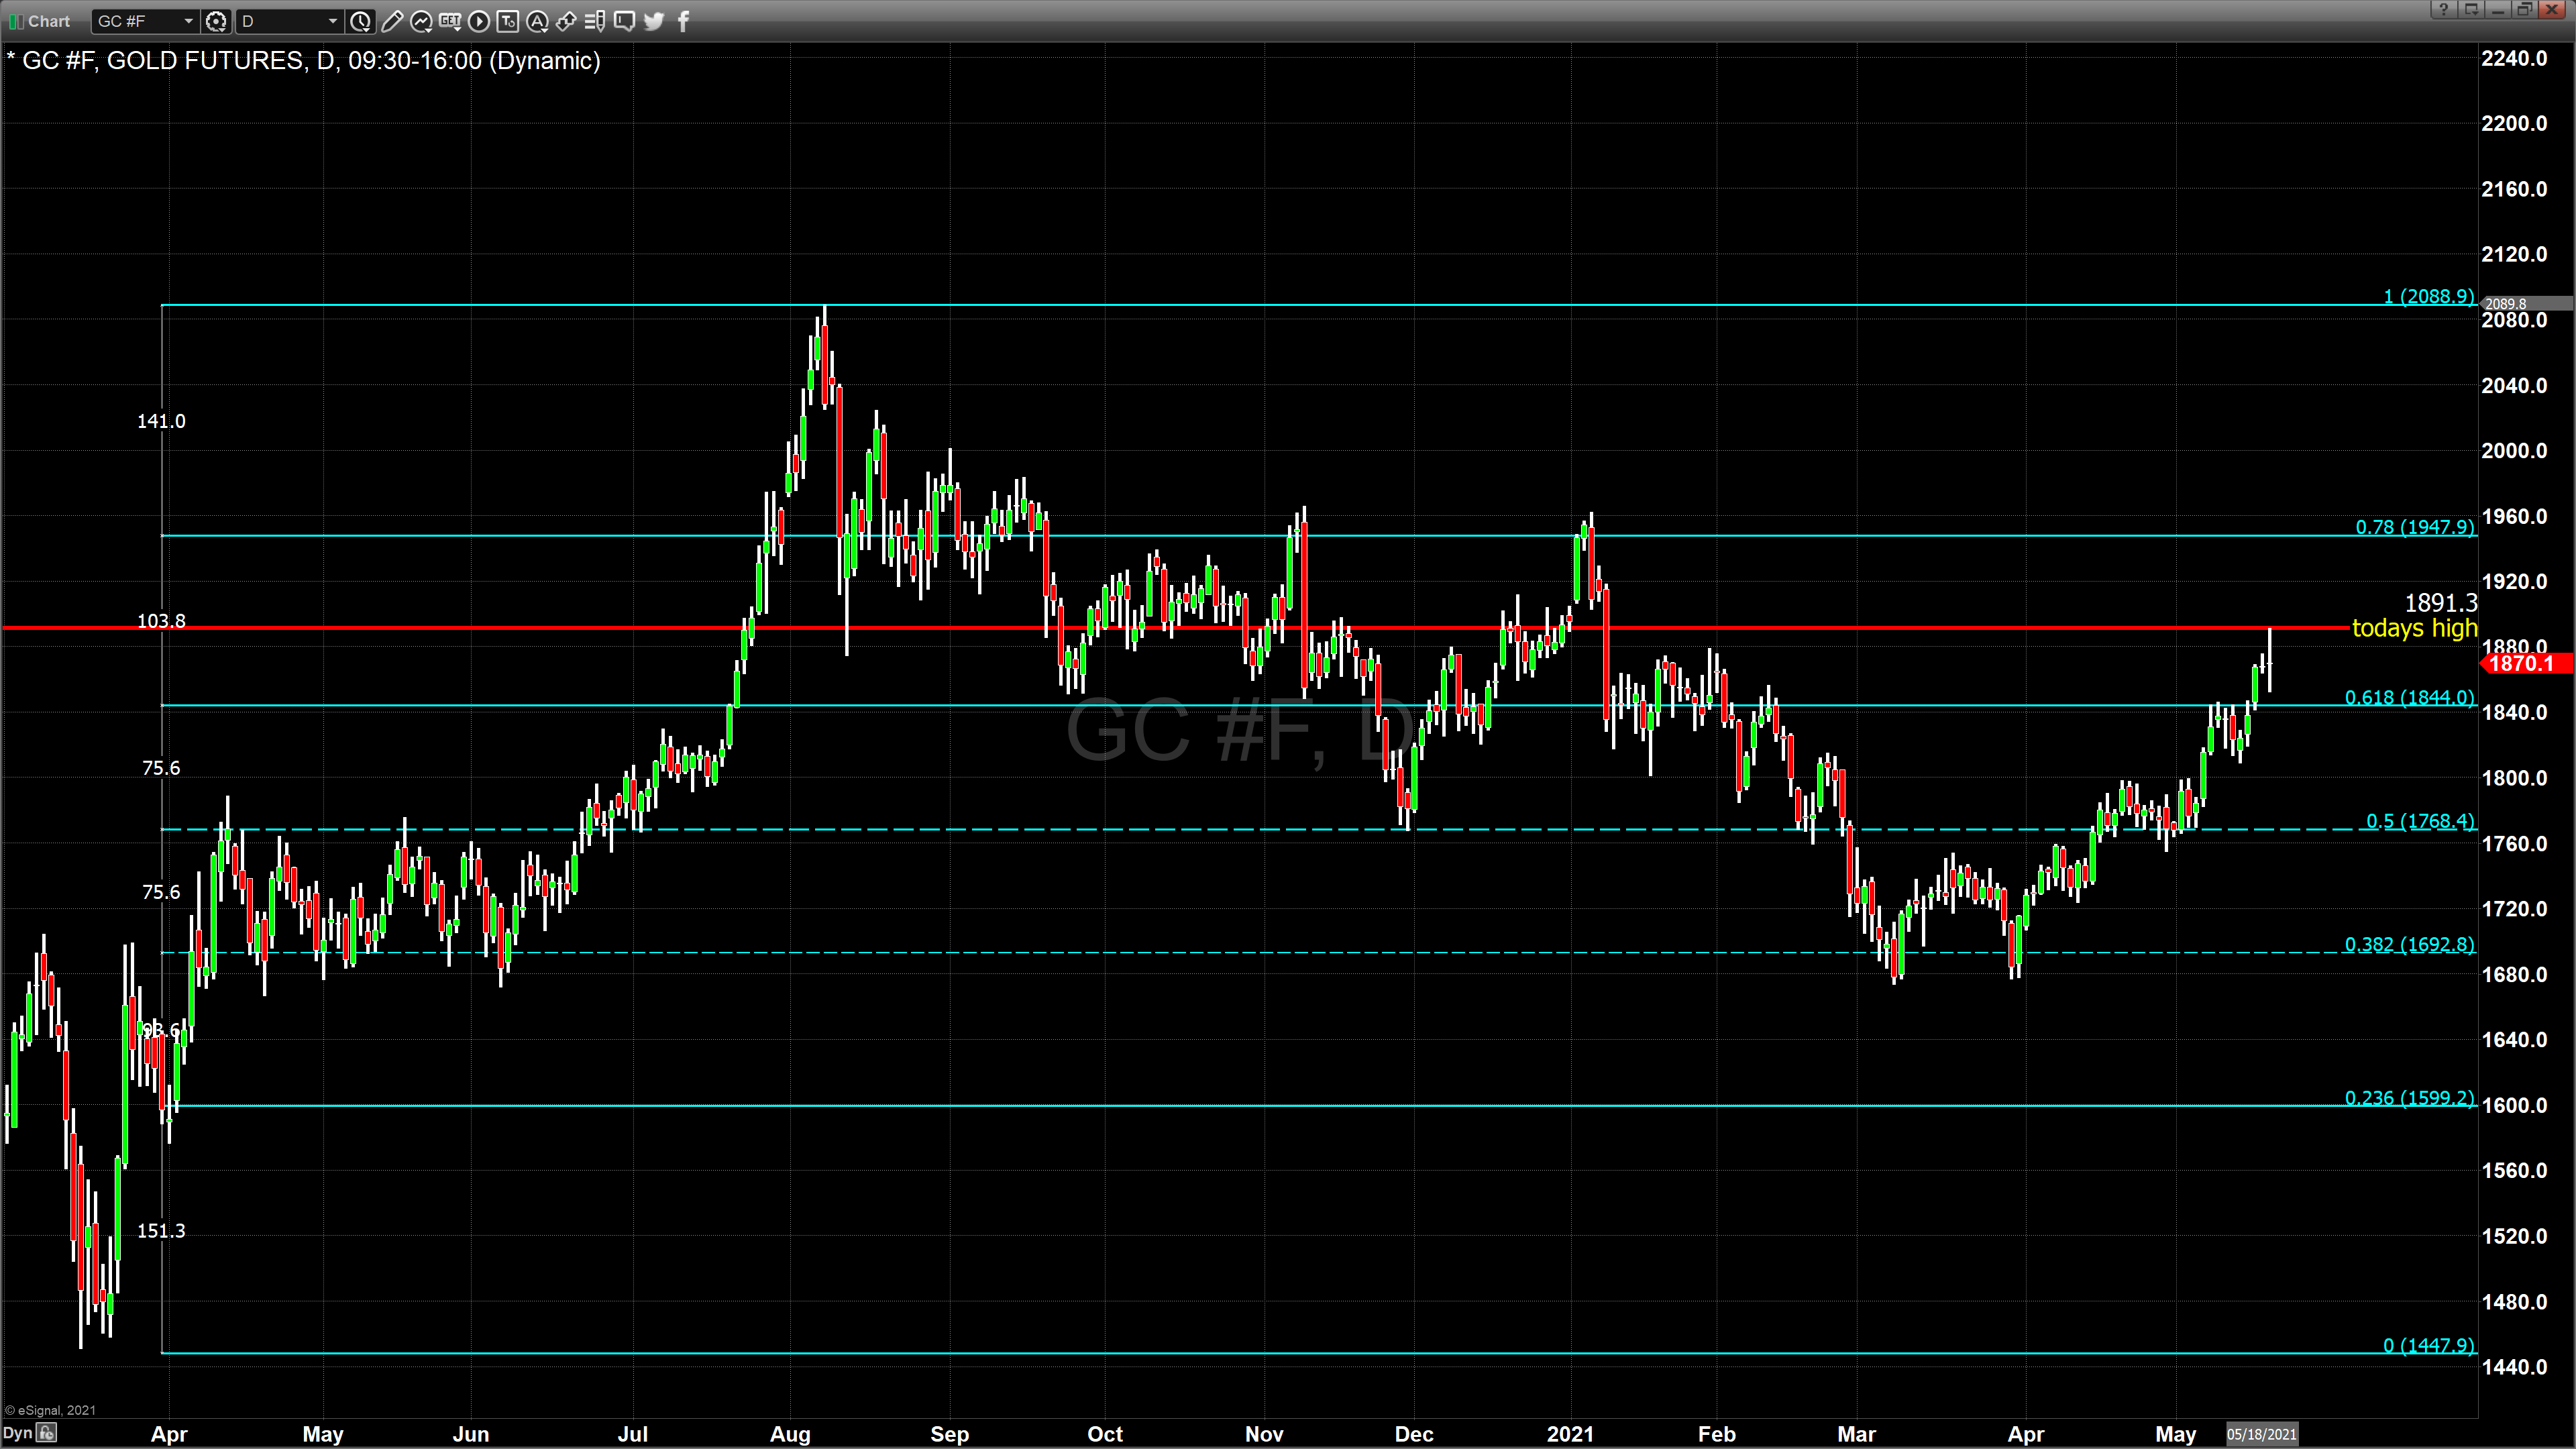Click the speech bubble comment icon
Viewport: 2576px width, 1449px height.
pyautogui.click(x=624, y=21)
